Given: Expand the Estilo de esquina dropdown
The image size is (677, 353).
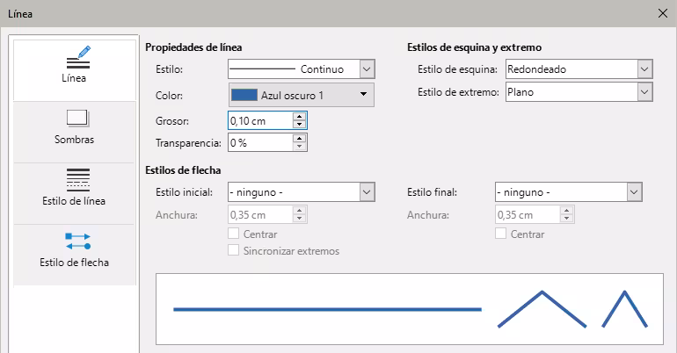Looking at the screenshot, I should [644, 69].
